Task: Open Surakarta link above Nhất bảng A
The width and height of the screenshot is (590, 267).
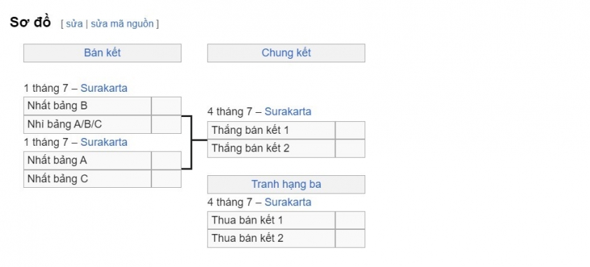Action: (104, 142)
